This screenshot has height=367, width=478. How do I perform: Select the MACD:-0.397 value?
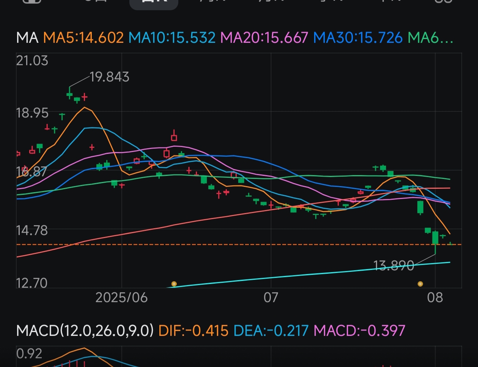(x=359, y=331)
